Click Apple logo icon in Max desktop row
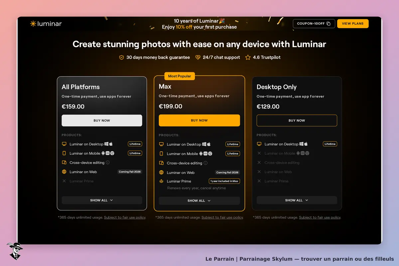The image size is (399, 266). tap(209, 144)
